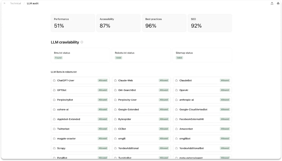The image size is (282, 161).
Task: Click the bot icon next to anthropic-ai
Action: (x=176, y=100)
